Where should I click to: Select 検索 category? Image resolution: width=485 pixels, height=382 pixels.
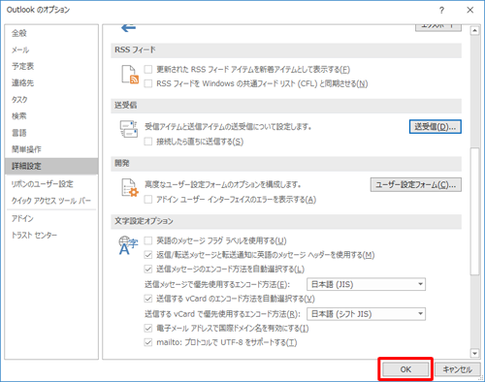click(51, 116)
